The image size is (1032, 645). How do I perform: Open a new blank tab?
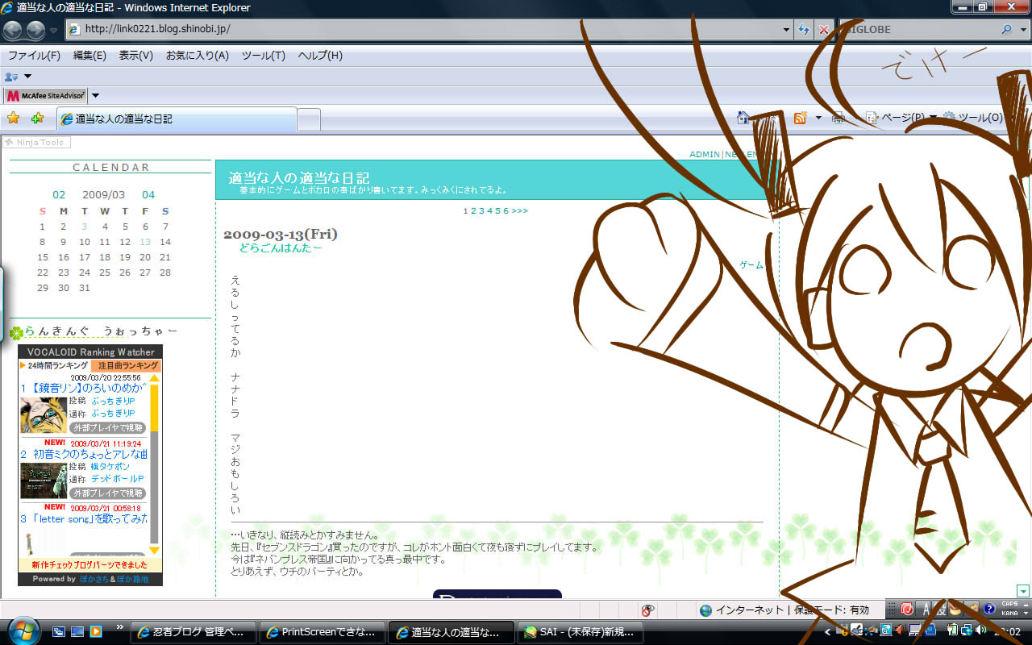[309, 119]
